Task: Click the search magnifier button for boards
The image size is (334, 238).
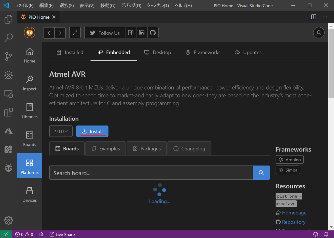Action: (x=261, y=173)
